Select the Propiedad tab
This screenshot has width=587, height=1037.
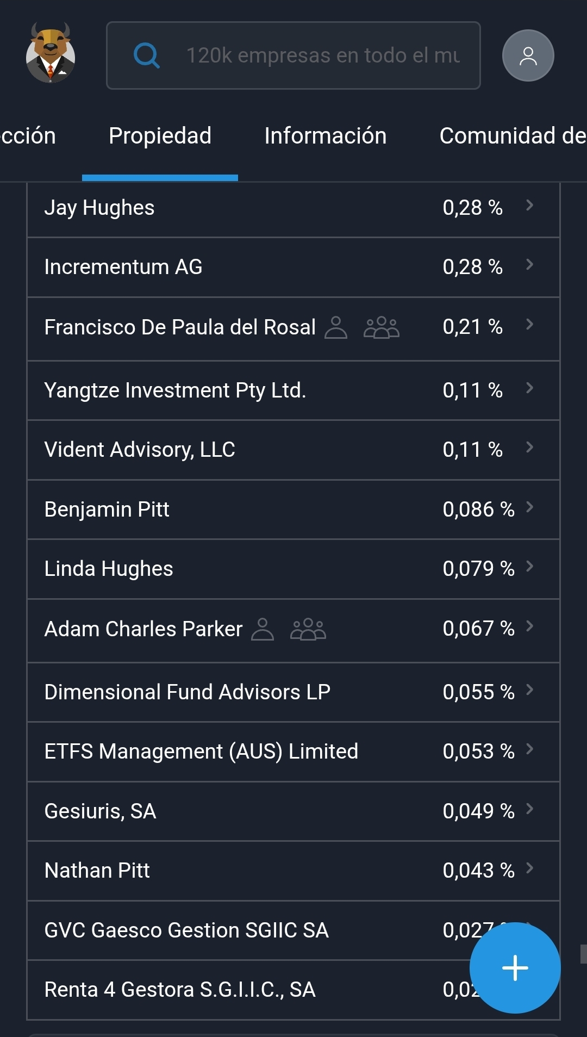coord(160,136)
